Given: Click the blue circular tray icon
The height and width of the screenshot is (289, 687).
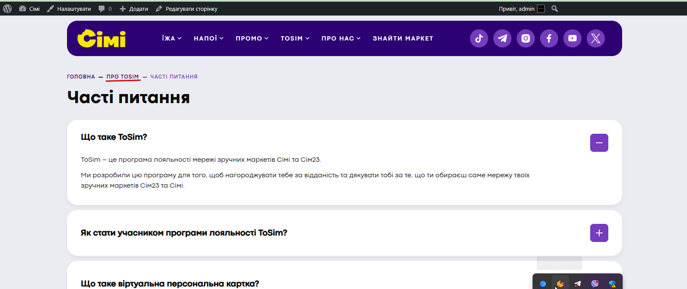Looking at the screenshot, I should (543, 284).
